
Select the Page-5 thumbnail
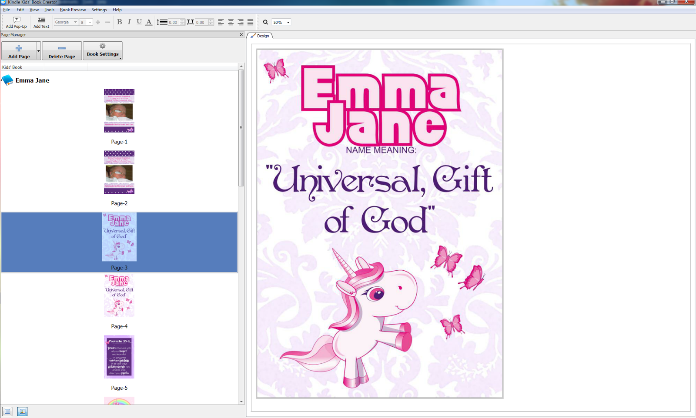click(119, 357)
